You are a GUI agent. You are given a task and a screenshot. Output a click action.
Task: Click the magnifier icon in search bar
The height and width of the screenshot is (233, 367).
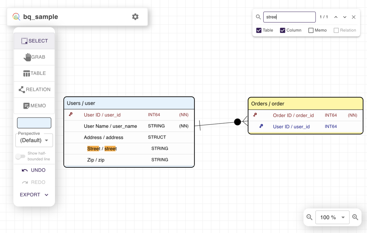point(258,17)
